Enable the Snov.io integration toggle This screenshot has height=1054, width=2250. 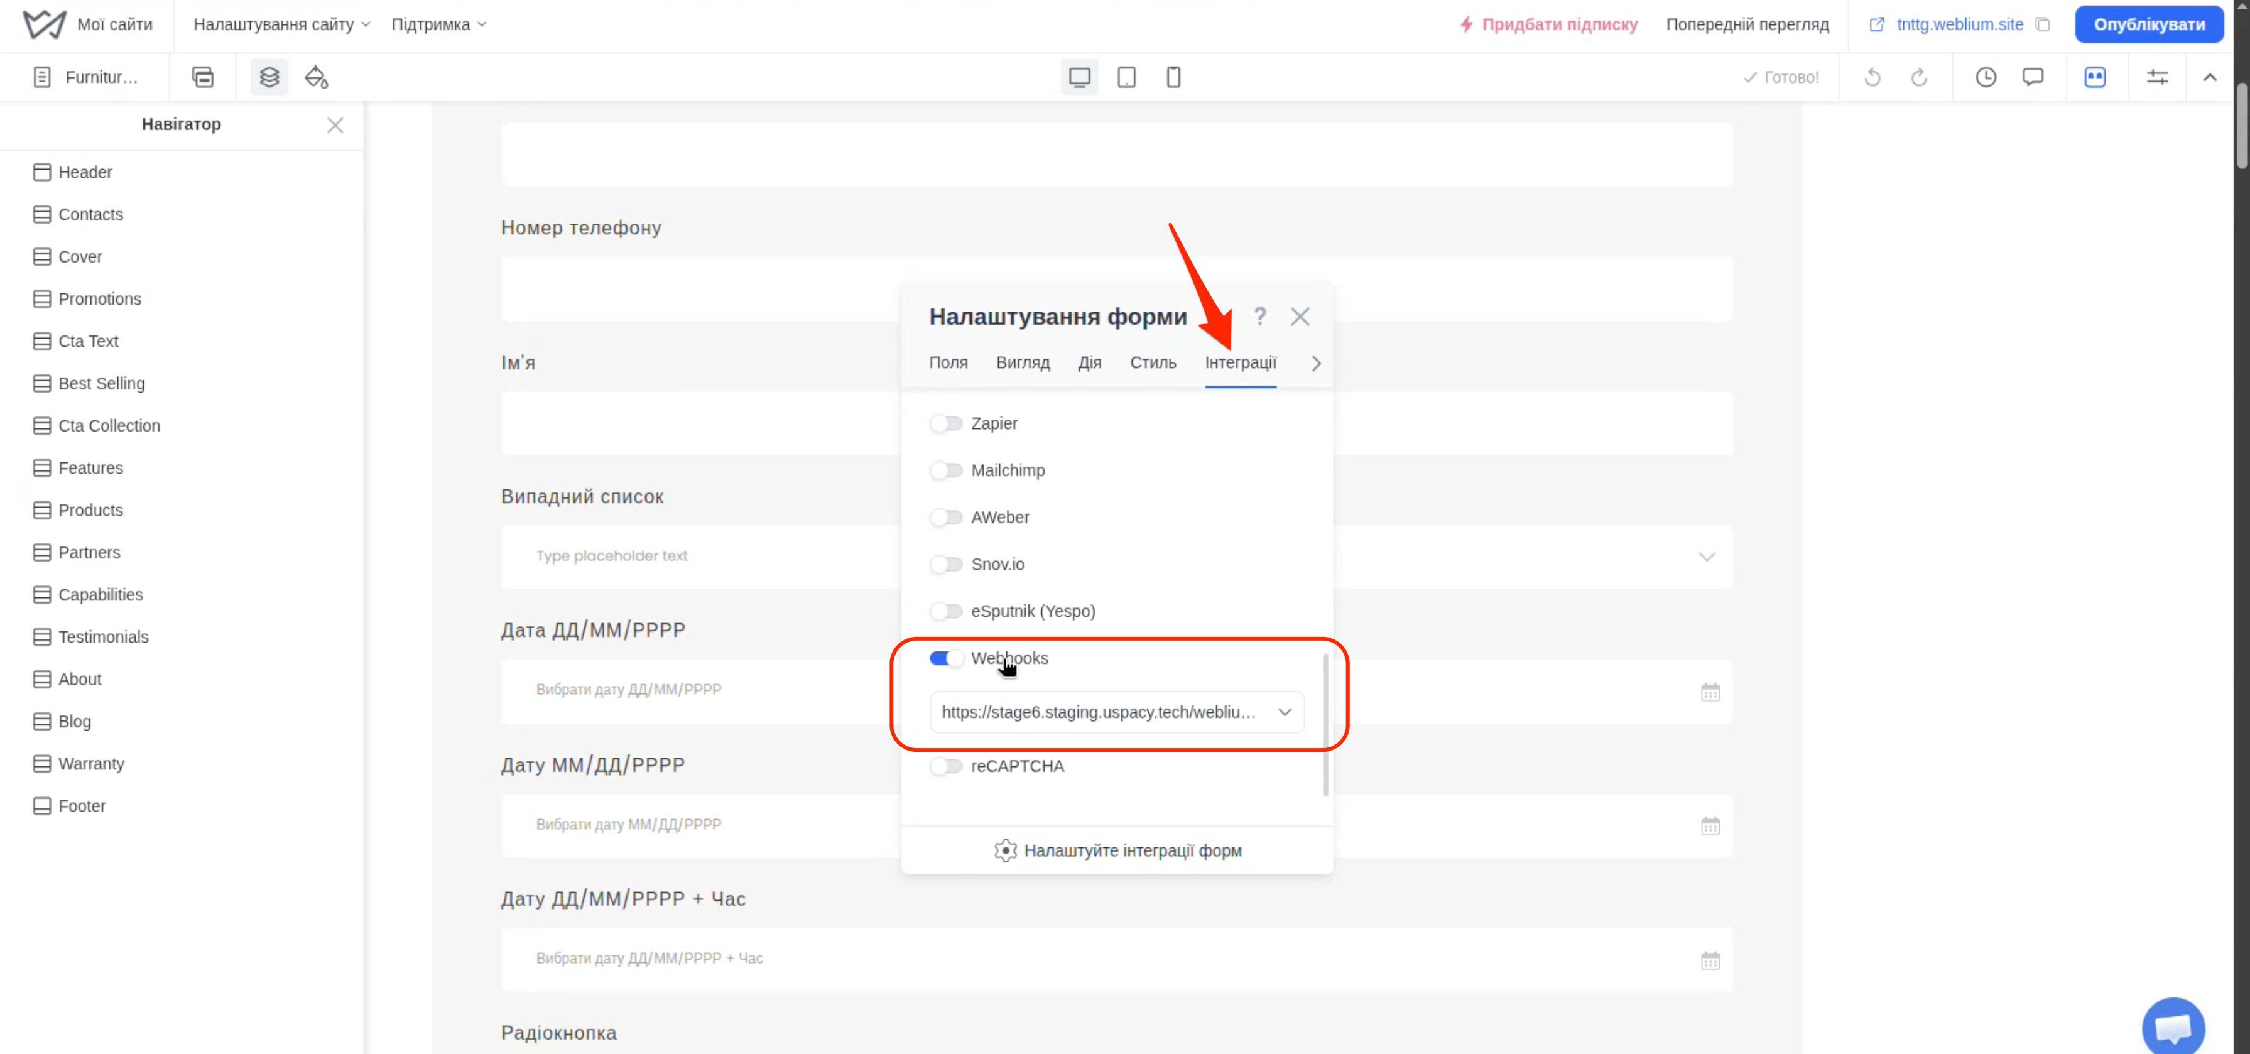point(945,564)
